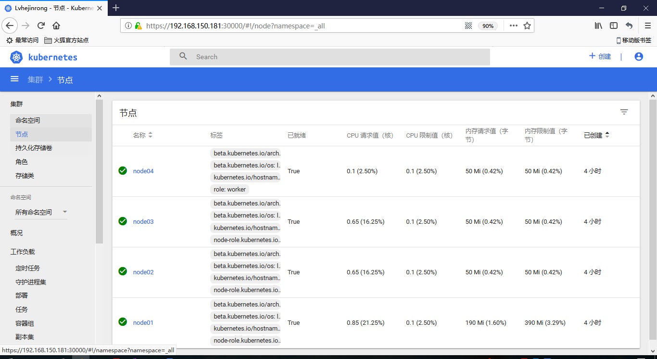
Task: Open 守护进程集 in sidebar
Action: tap(31, 282)
